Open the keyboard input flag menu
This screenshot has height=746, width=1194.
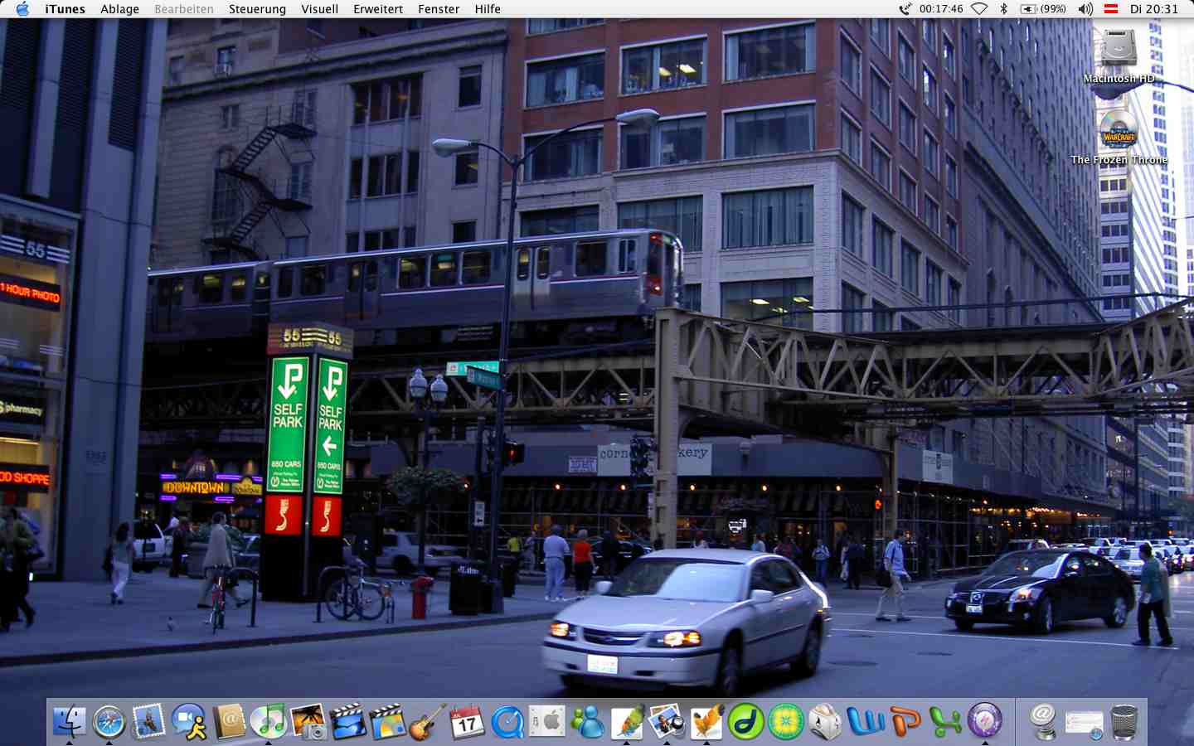[x=1111, y=9]
